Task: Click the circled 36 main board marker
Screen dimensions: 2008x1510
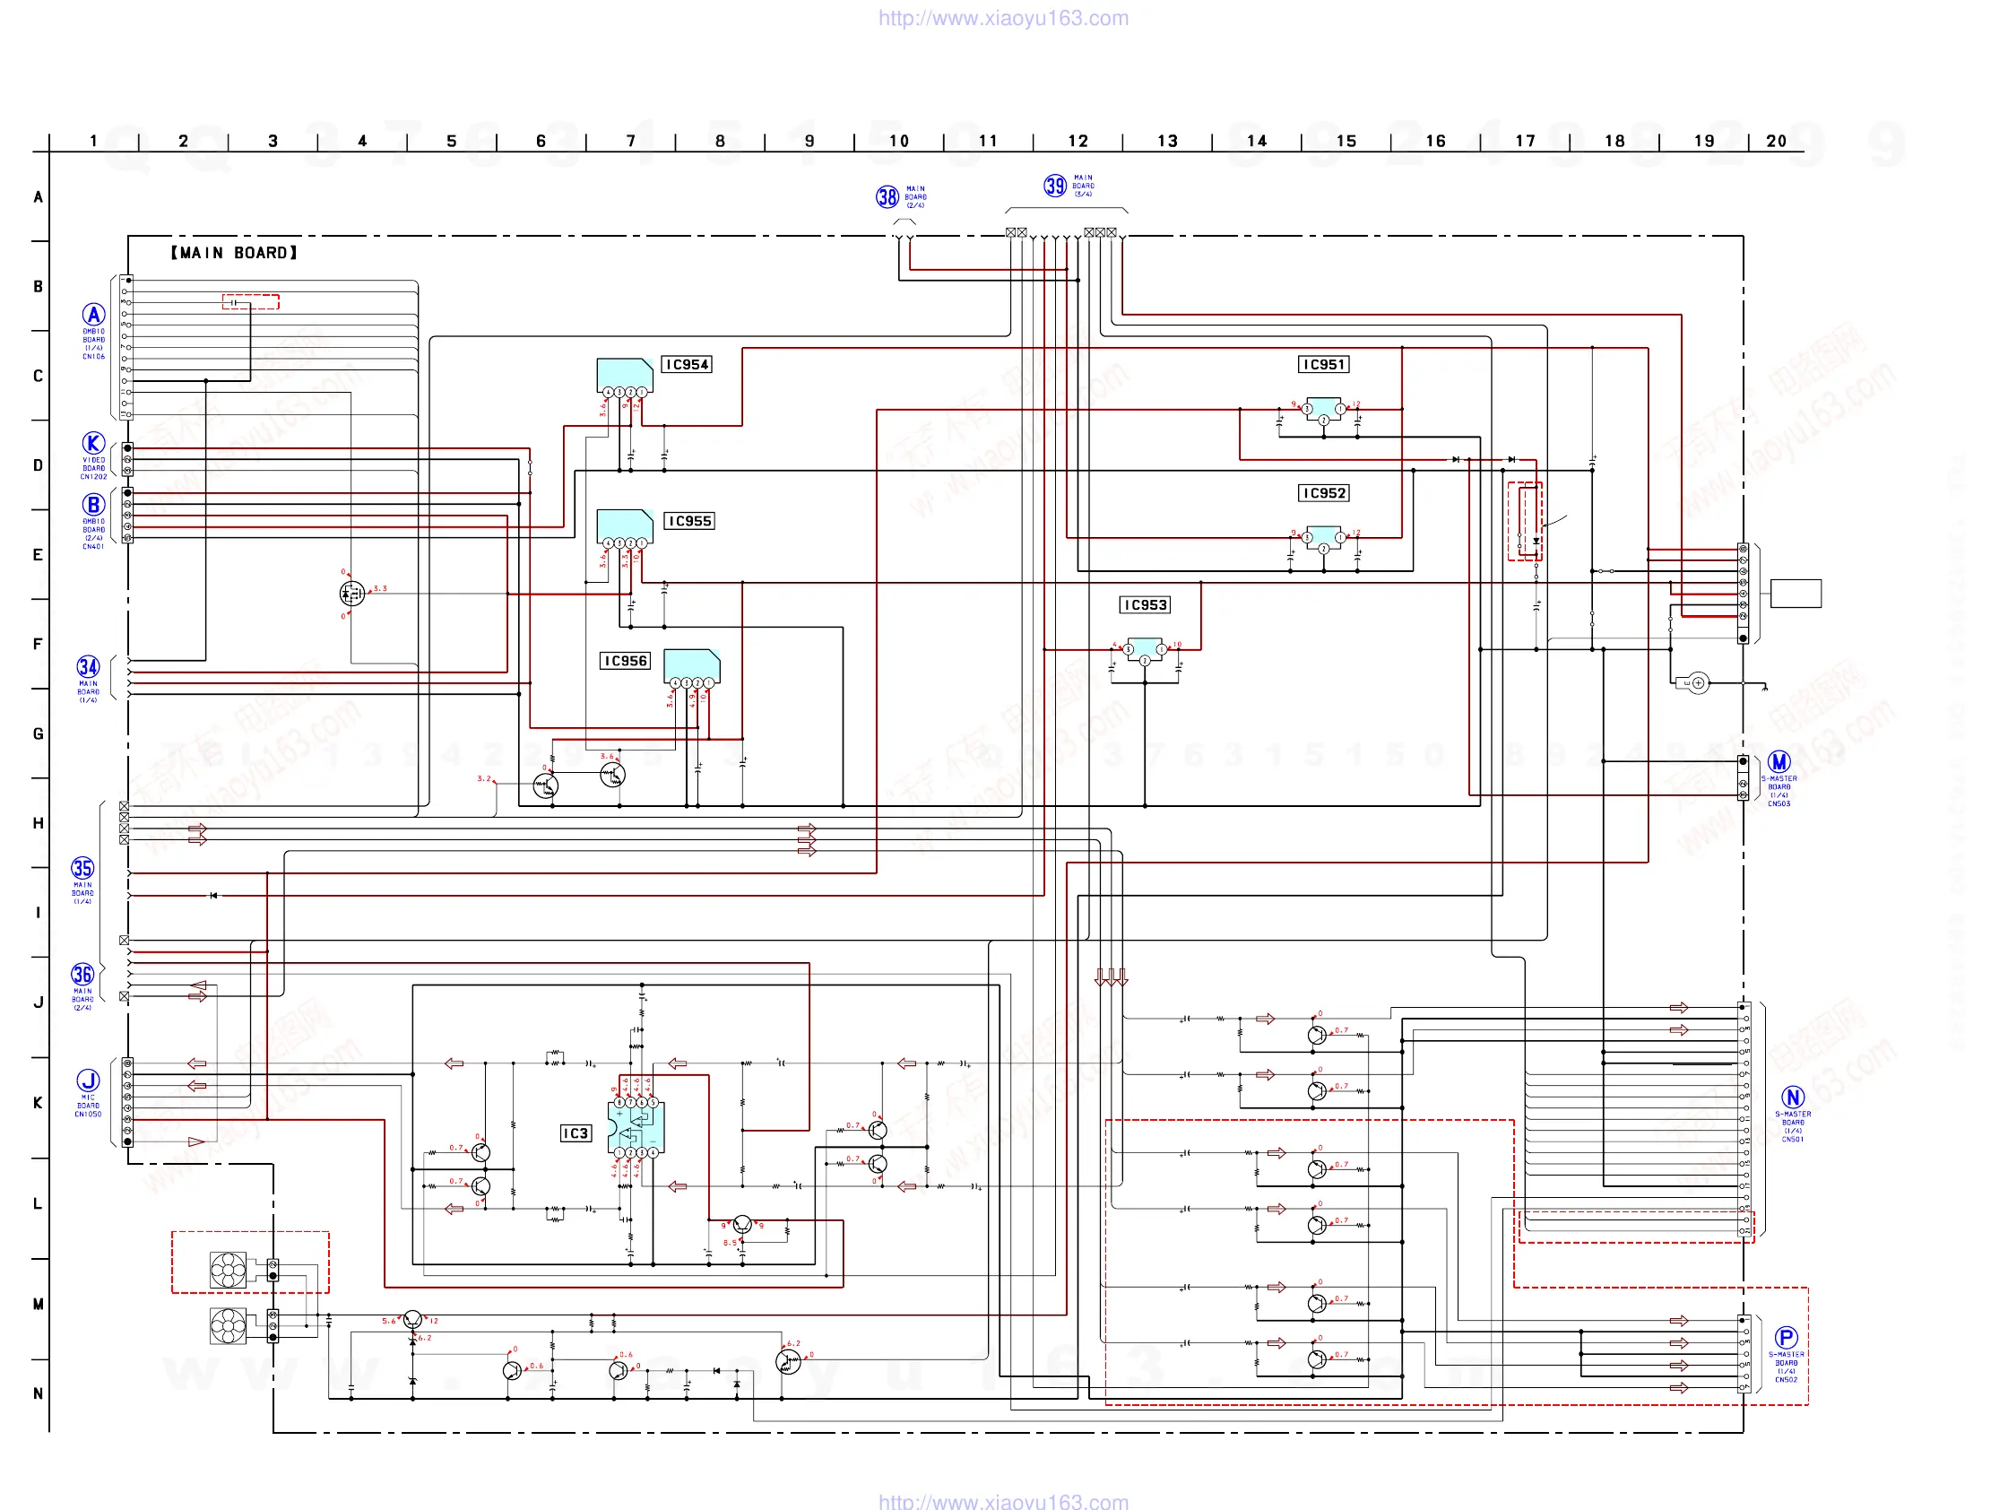Action: (82, 976)
